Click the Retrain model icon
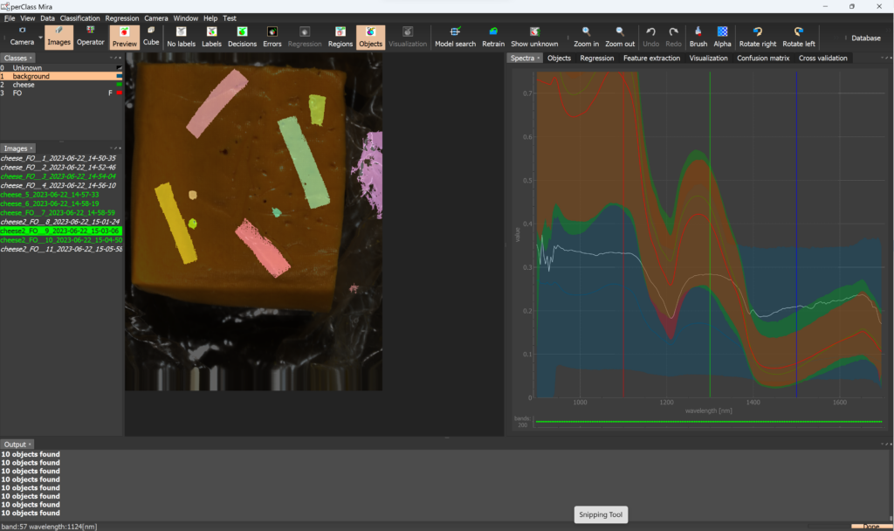Screen dimensions: 894x531 [493, 36]
